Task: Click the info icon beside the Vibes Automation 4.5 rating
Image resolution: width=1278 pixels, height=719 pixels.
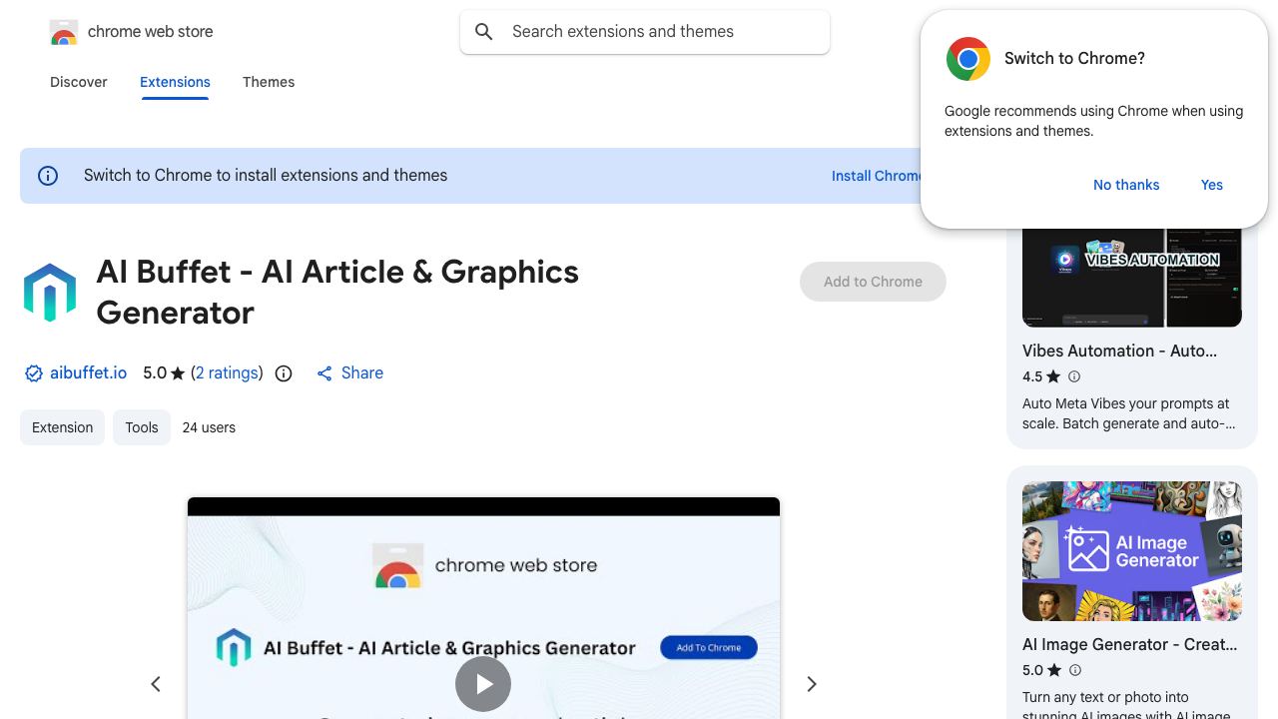Action: 1074,376
